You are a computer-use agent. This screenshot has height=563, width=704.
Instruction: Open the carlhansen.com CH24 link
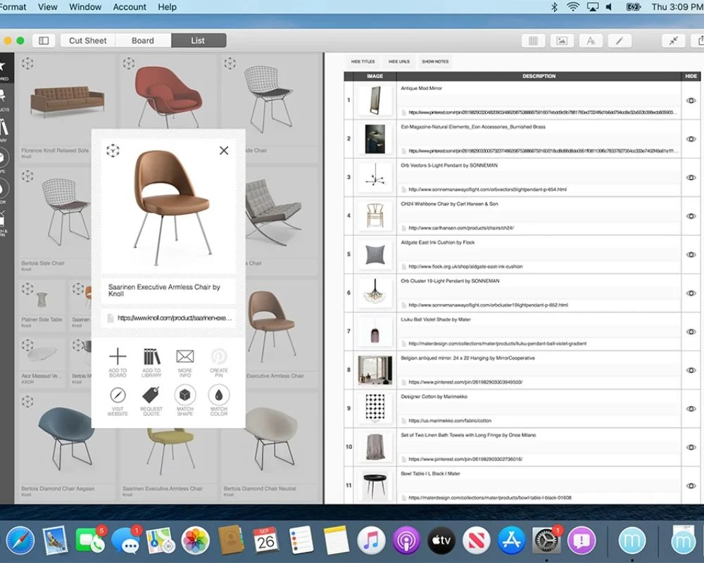click(x=461, y=228)
